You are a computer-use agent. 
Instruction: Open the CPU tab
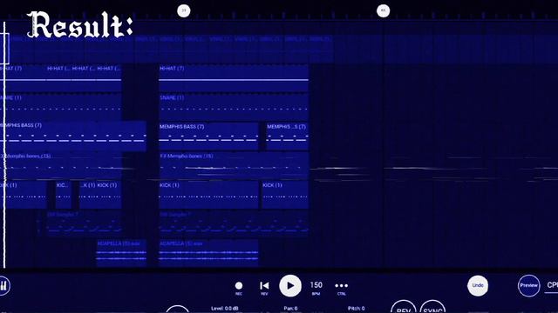coord(552,286)
